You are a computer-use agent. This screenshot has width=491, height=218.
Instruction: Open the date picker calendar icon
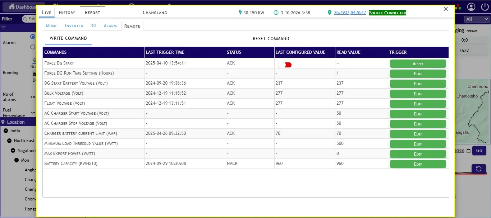click(x=468, y=151)
